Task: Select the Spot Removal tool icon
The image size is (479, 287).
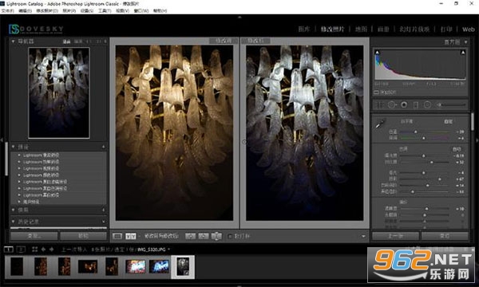Action: click(392, 105)
